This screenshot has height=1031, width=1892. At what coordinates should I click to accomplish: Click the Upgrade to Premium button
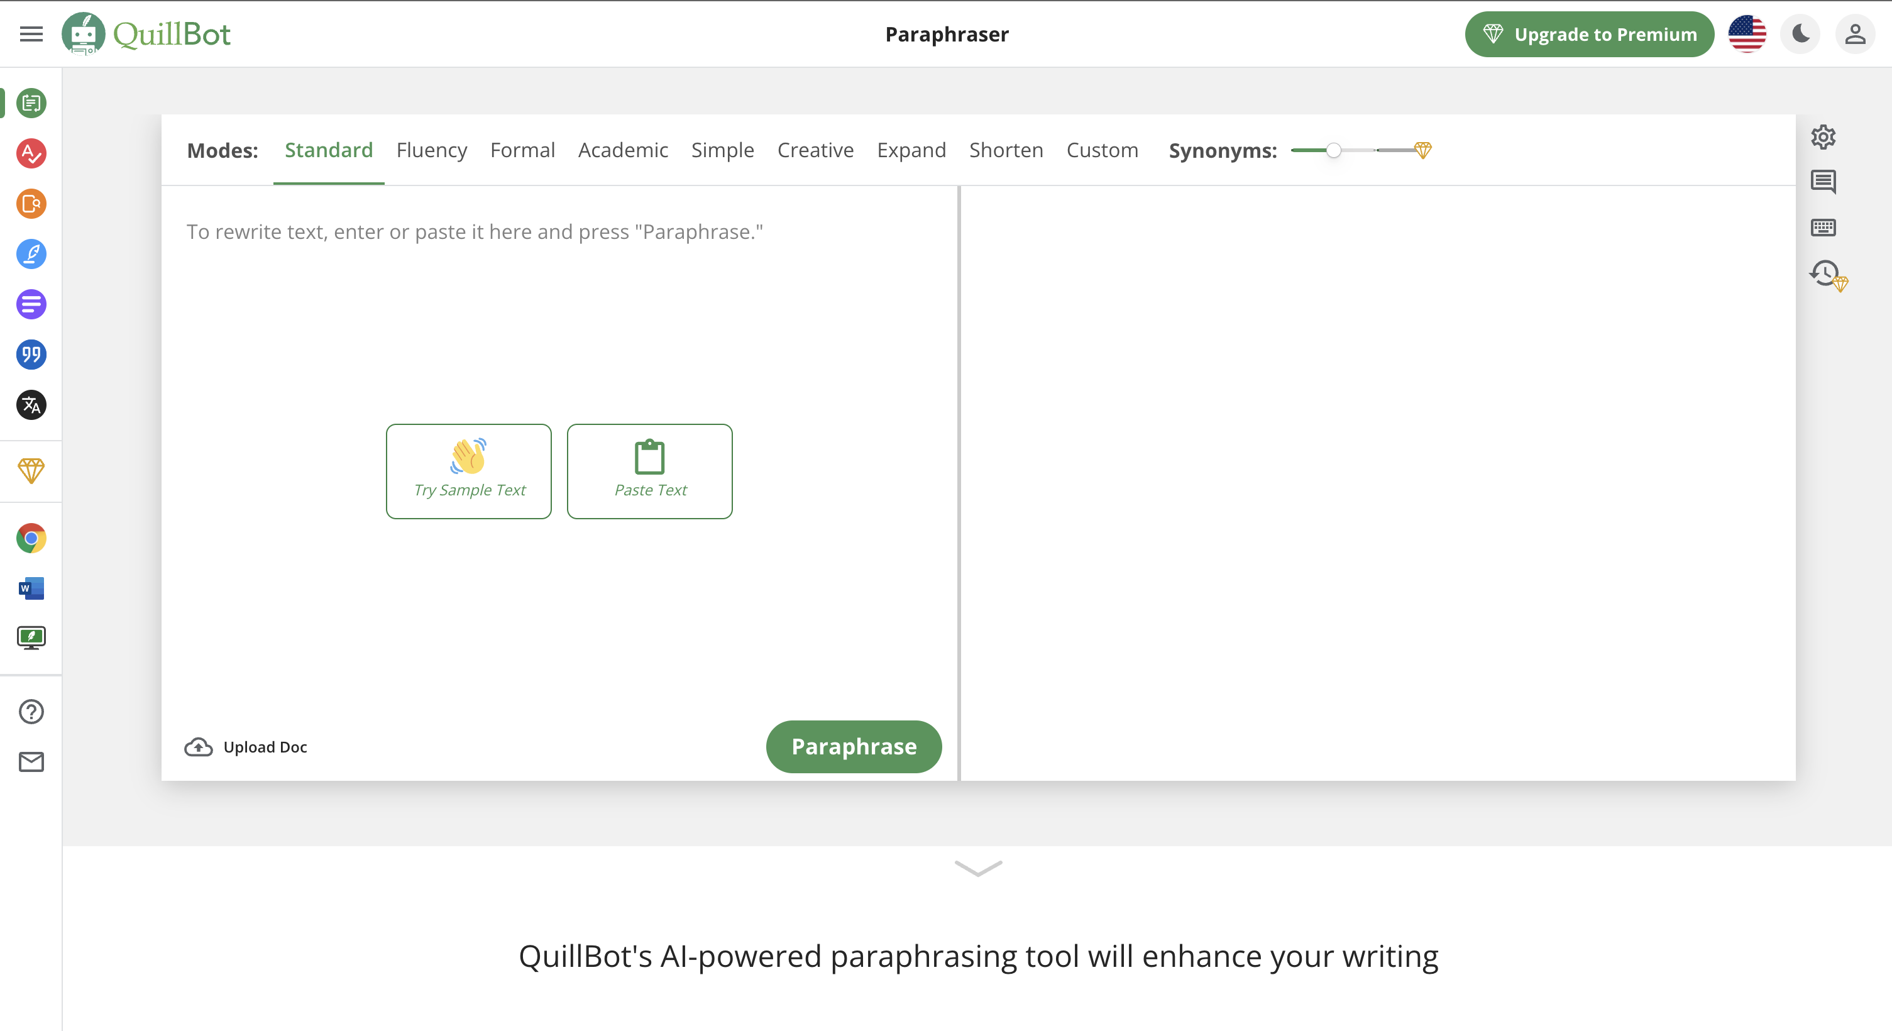1590,34
